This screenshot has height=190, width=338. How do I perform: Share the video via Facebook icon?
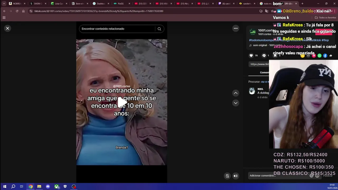325,56
